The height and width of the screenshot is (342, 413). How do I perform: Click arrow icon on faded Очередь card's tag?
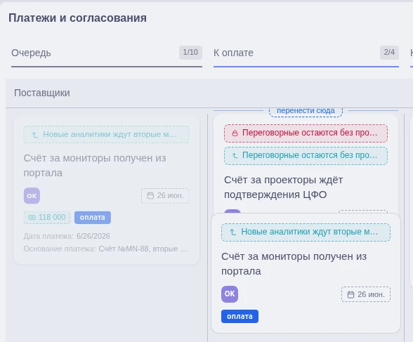(x=35, y=135)
